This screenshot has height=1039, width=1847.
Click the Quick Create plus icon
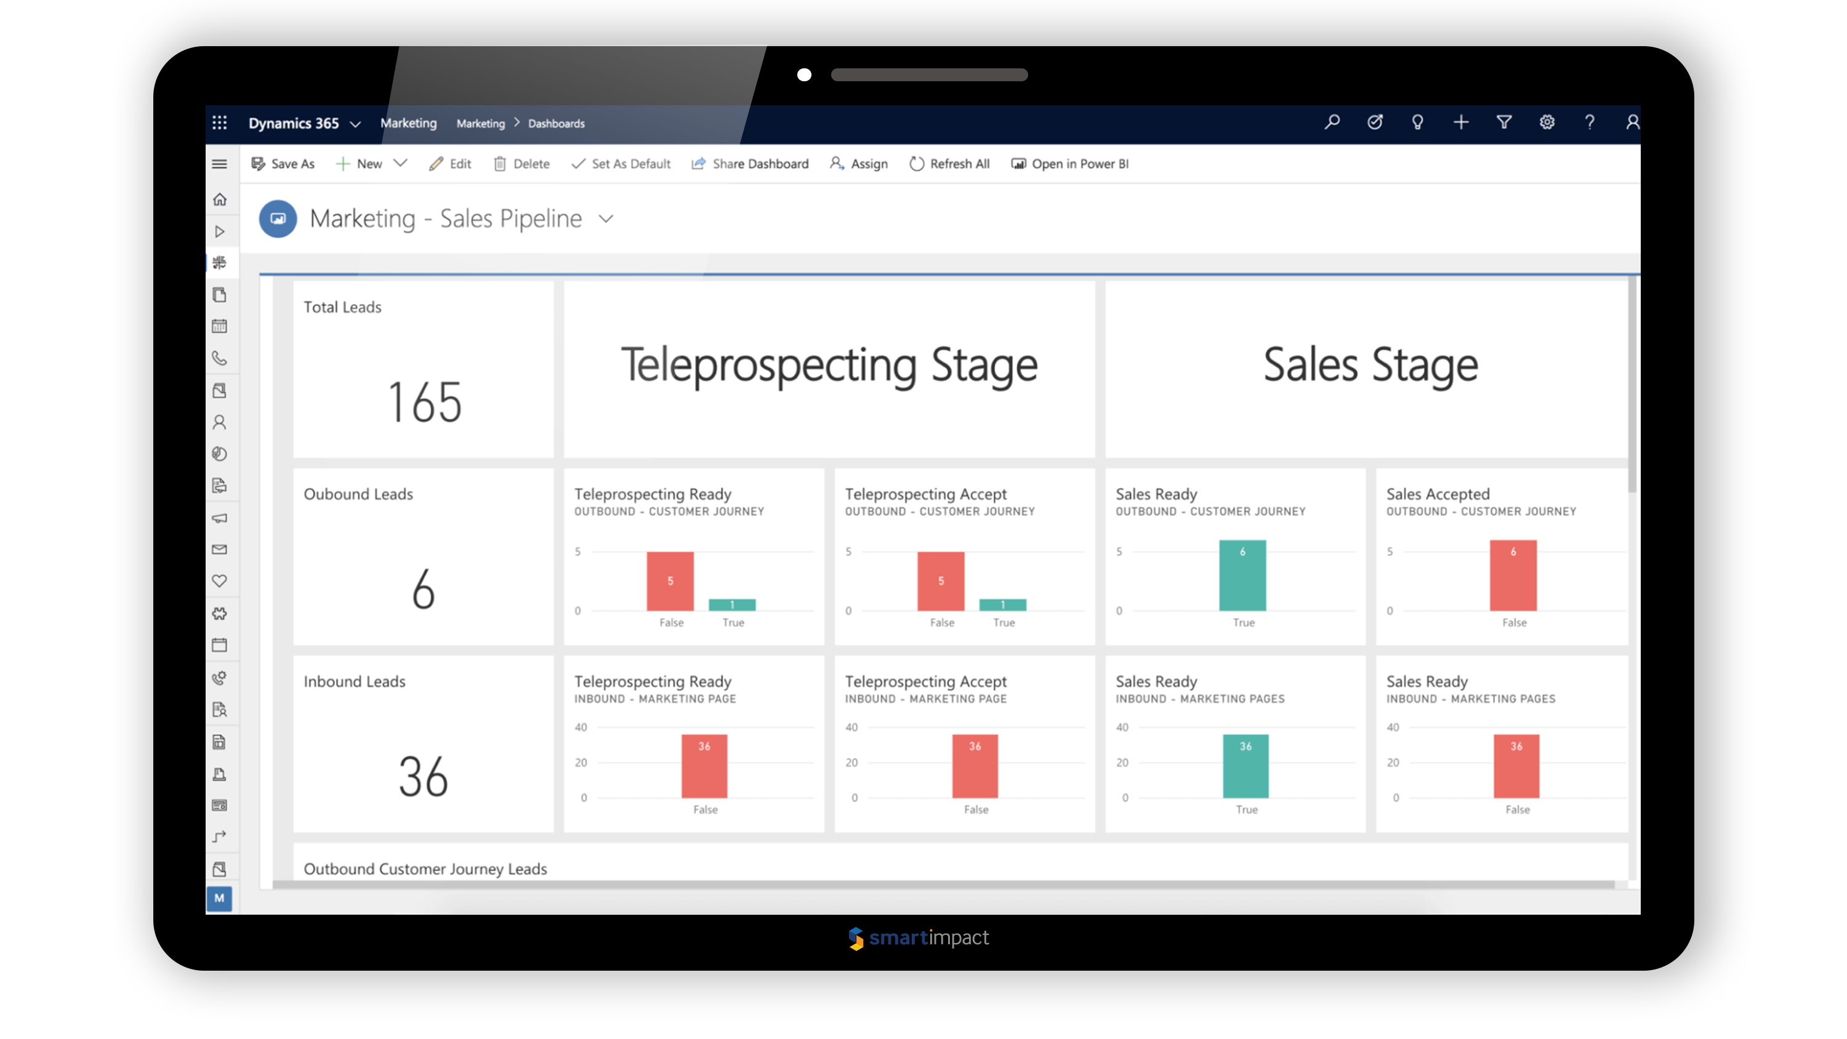click(1460, 122)
